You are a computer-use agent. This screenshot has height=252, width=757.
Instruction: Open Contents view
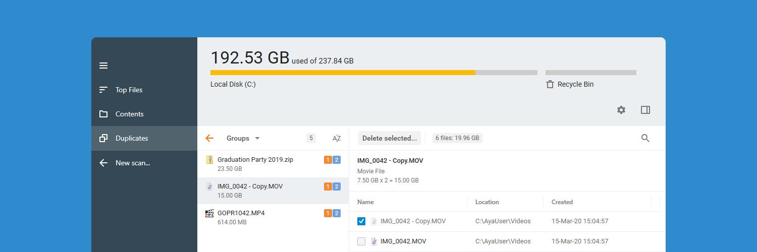coord(144,114)
